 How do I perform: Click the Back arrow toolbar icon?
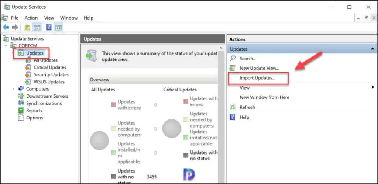pos(6,27)
